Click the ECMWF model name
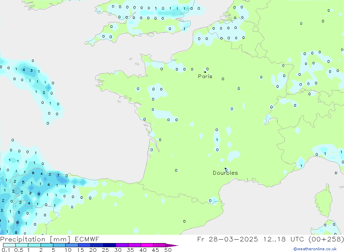This screenshot has height=252, width=344. tap(87, 239)
